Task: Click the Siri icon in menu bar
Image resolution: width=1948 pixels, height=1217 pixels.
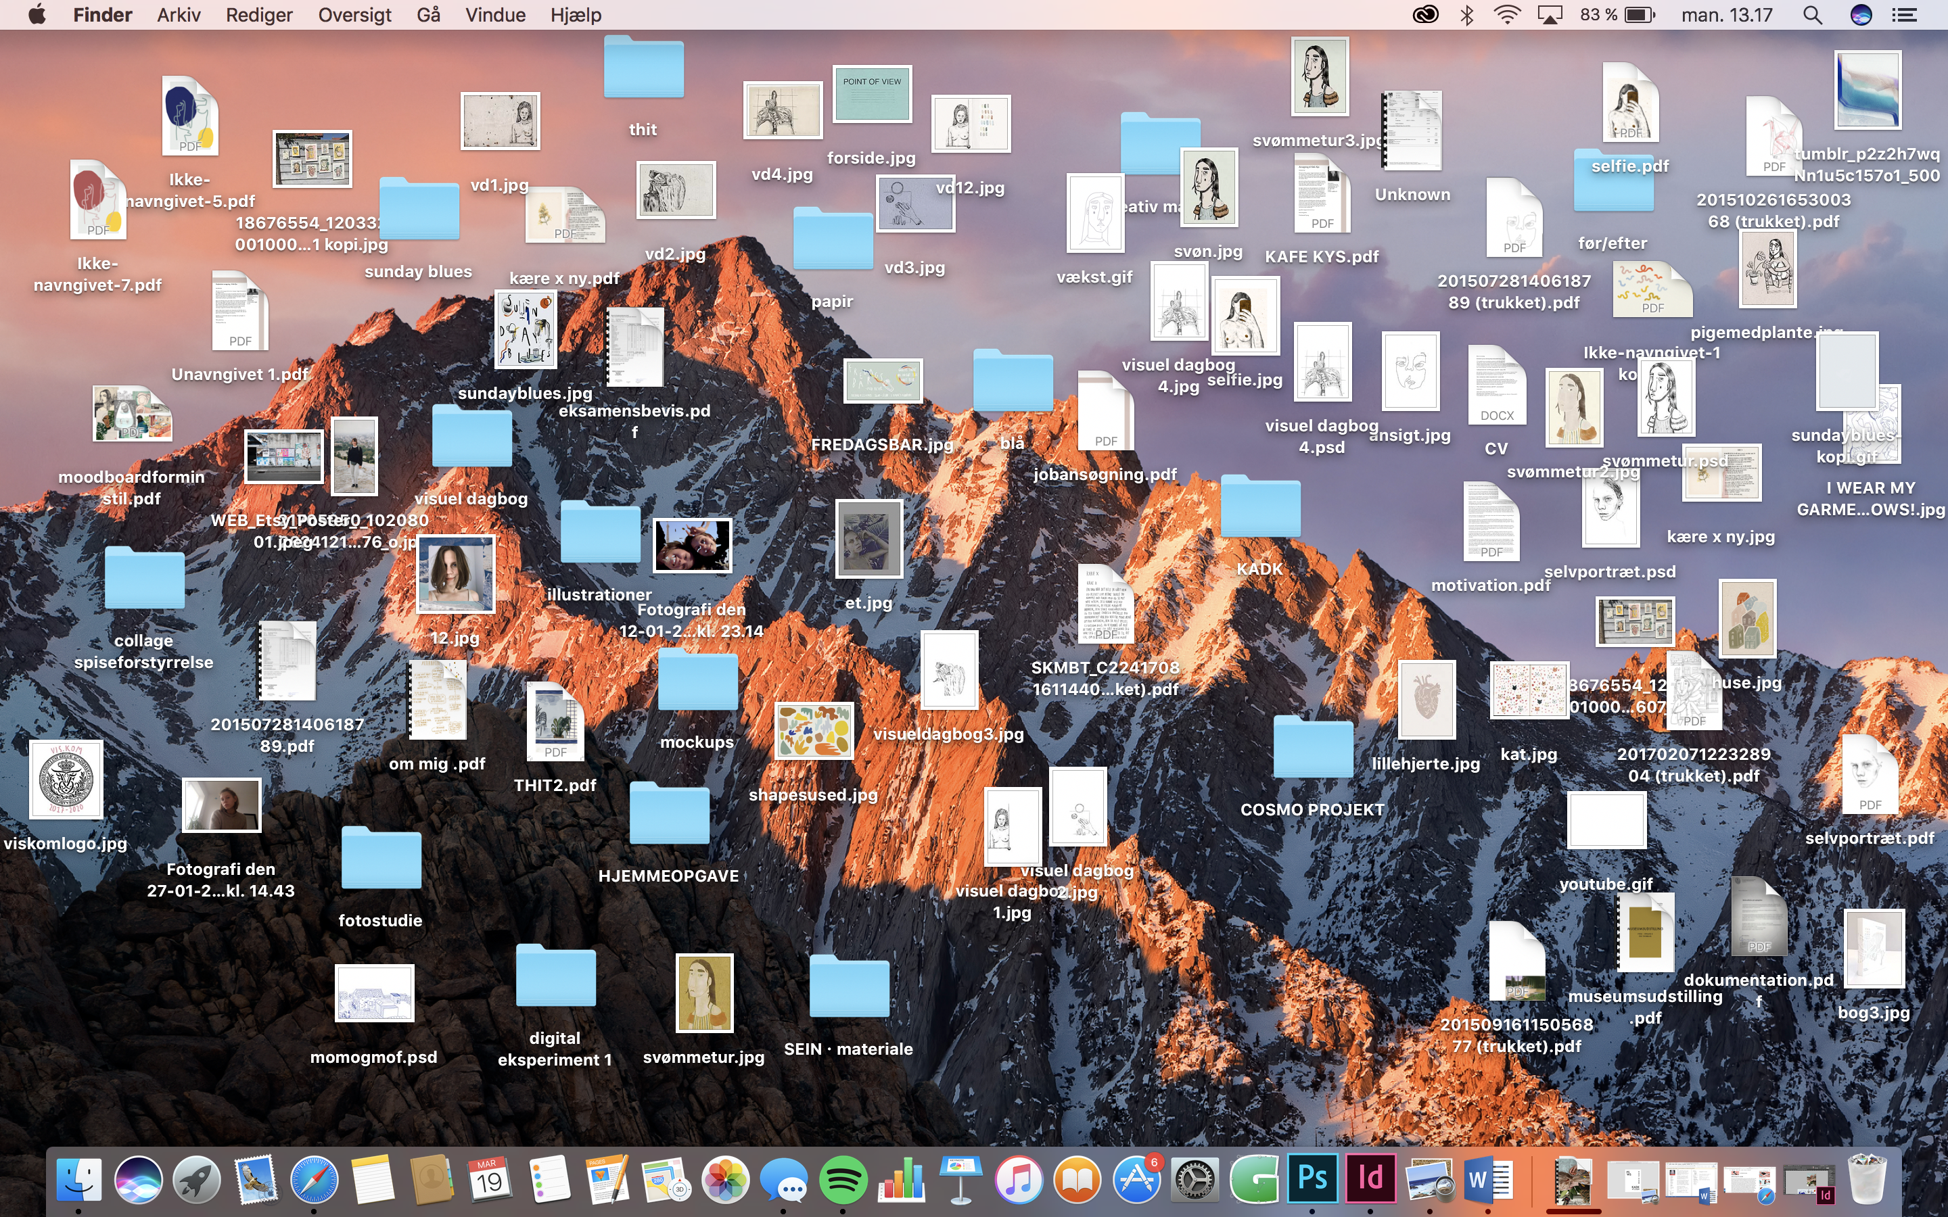Action: 1860,14
